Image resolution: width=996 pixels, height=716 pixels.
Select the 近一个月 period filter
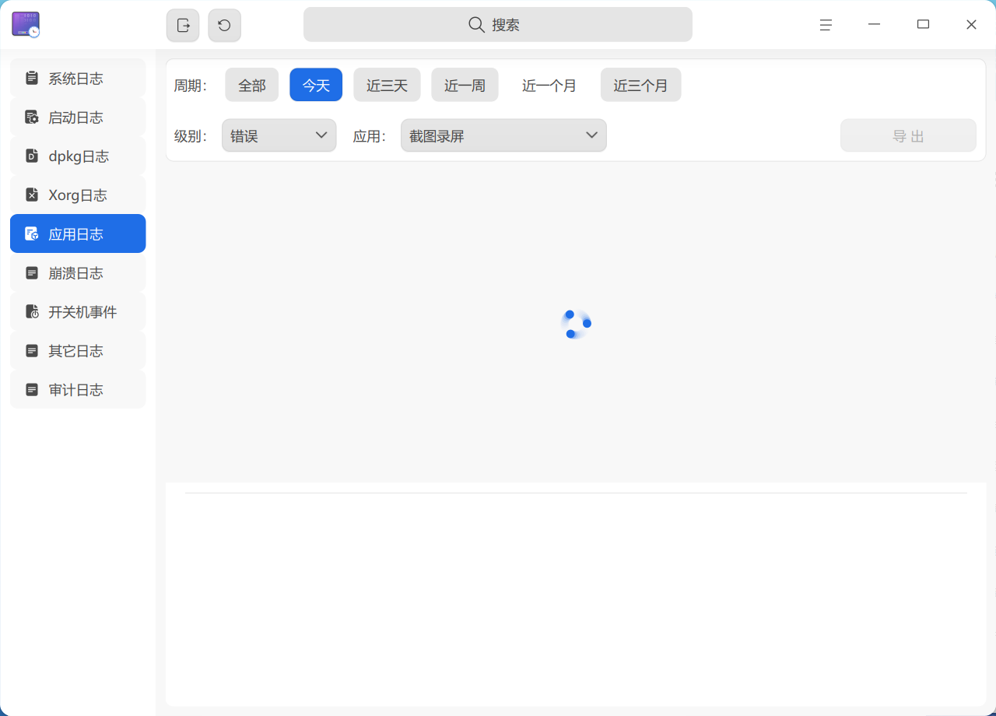[x=549, y=85]
